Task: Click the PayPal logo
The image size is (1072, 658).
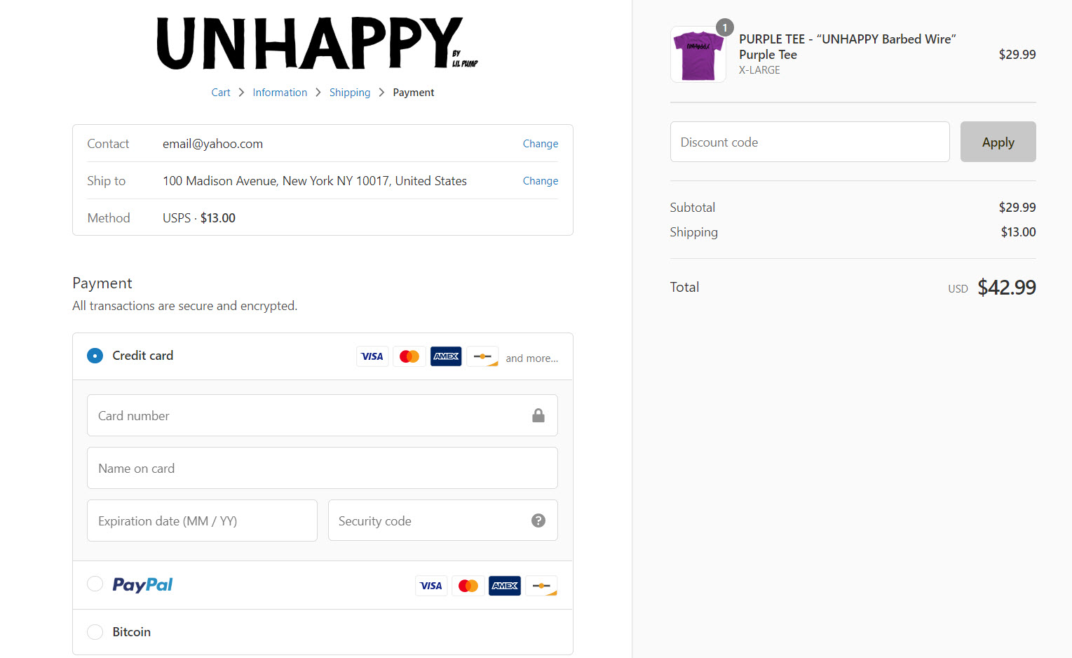Action: pos(142,585)
